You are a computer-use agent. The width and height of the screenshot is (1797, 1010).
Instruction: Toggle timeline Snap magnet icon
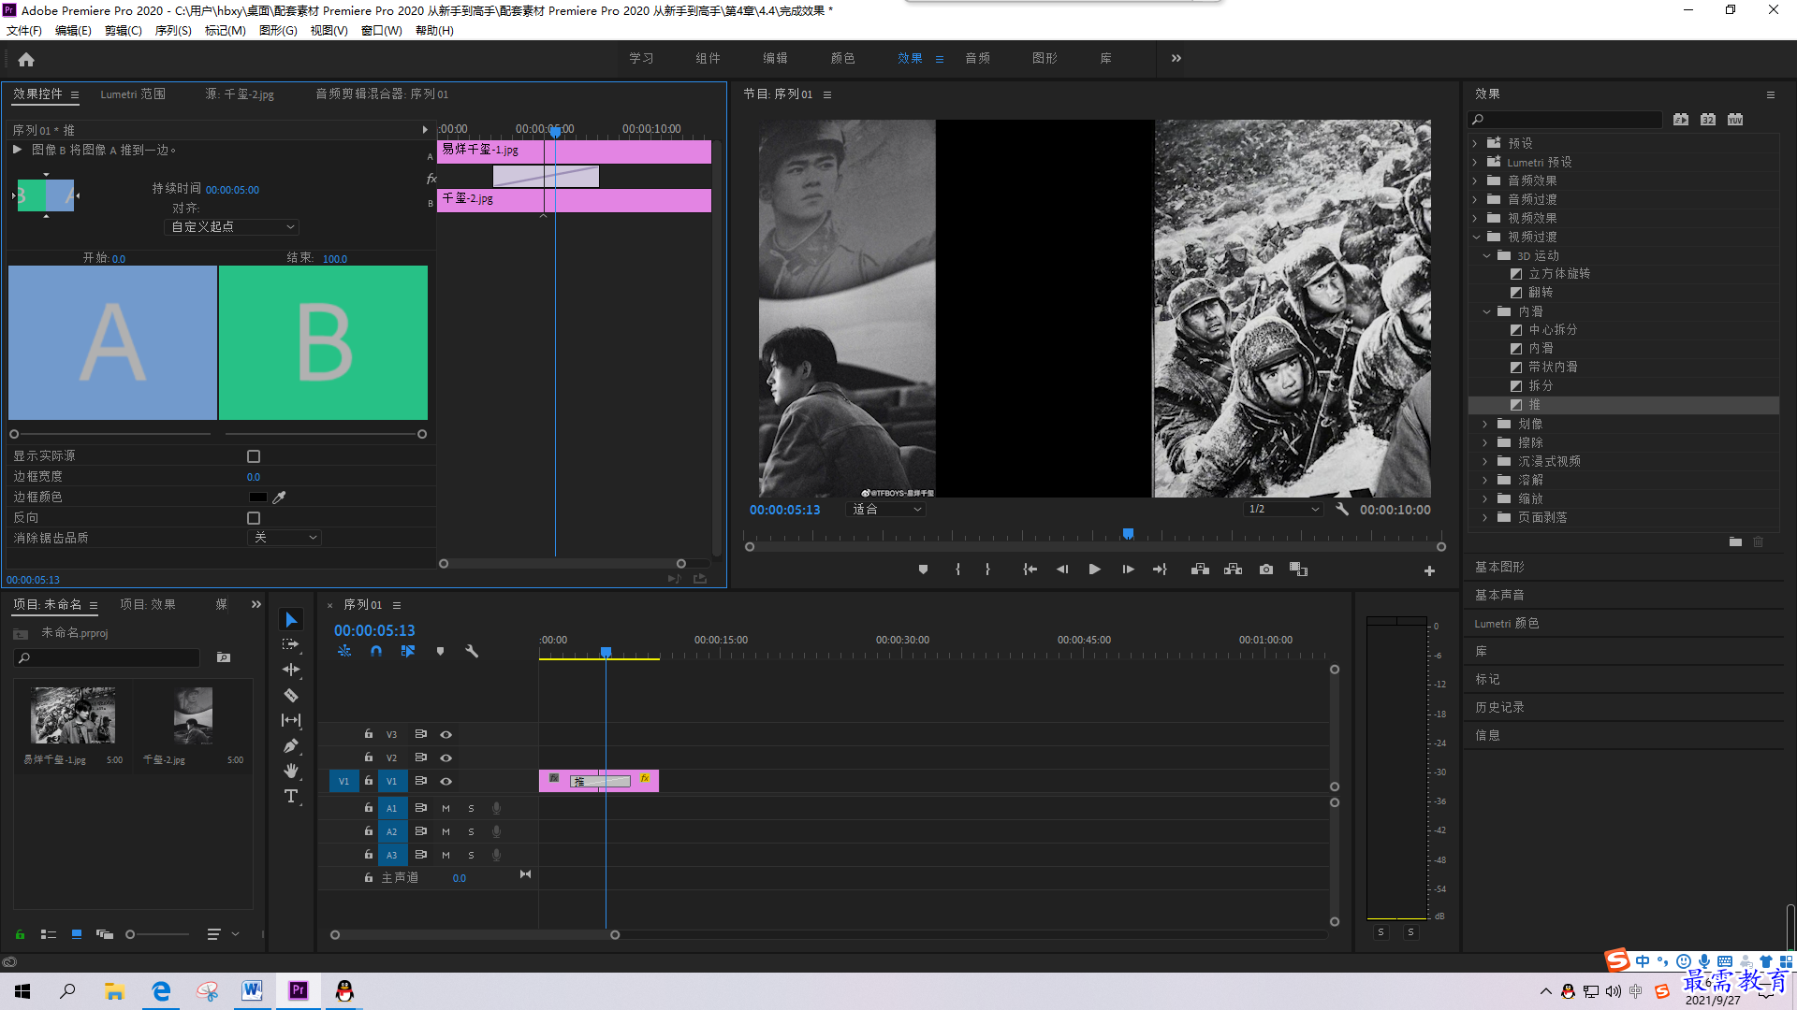[x=375, y=651]
